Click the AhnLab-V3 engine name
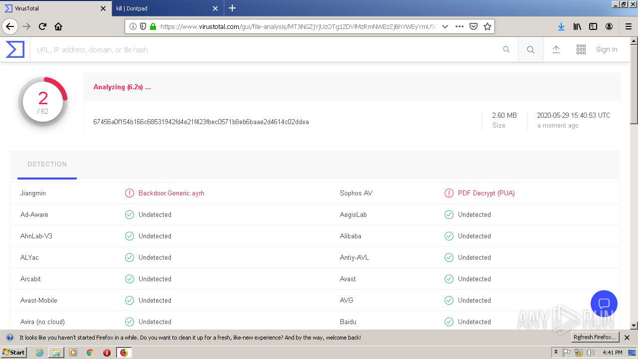 (x=36, y=236)
